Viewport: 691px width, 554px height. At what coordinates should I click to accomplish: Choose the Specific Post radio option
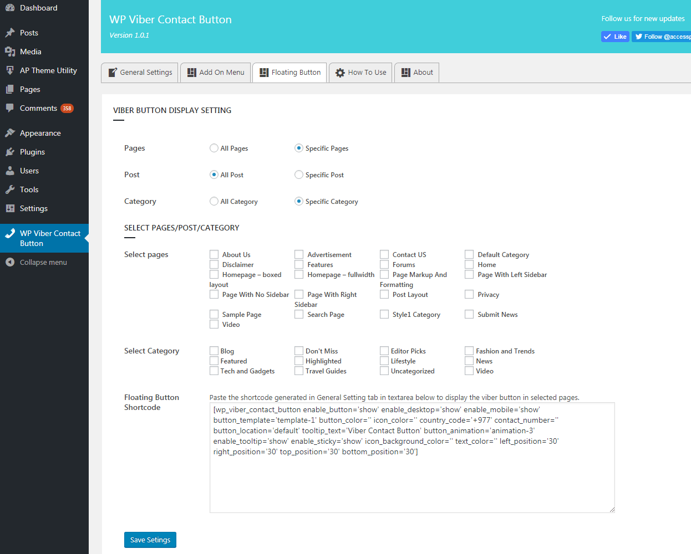tap(299, 175)
